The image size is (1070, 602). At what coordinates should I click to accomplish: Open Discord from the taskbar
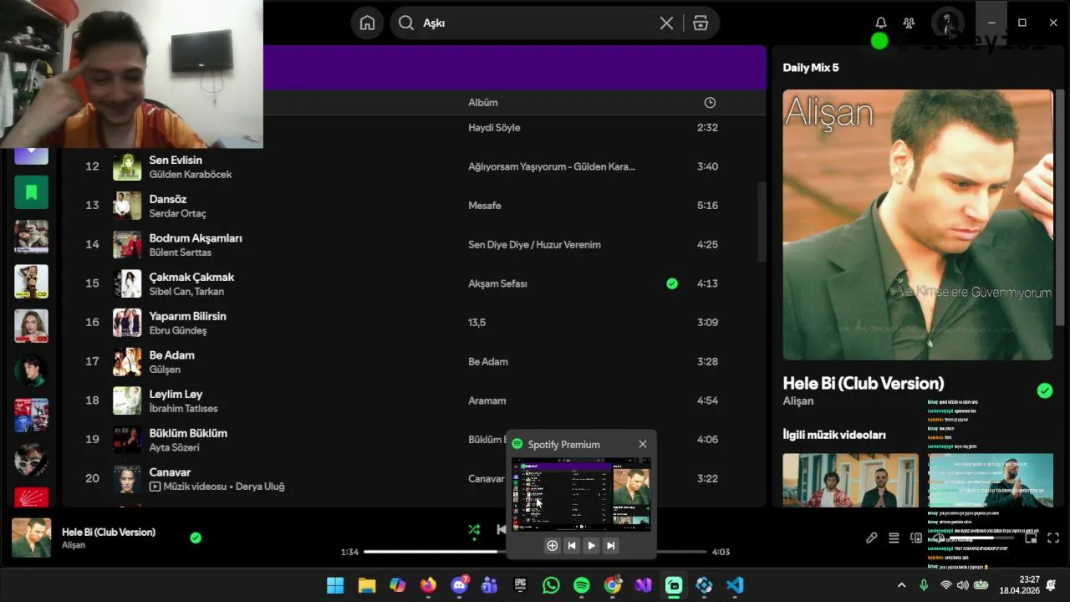459,585
